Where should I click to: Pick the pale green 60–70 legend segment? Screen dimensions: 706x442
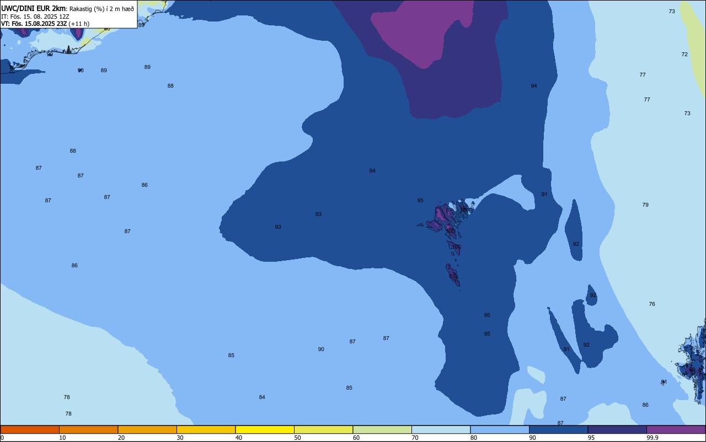click(382, 429)
